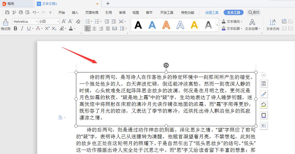The height and width of the screenshot is (154, 295).
Task: Click the shape outline icon beside text box
Action: pos(264,115)
